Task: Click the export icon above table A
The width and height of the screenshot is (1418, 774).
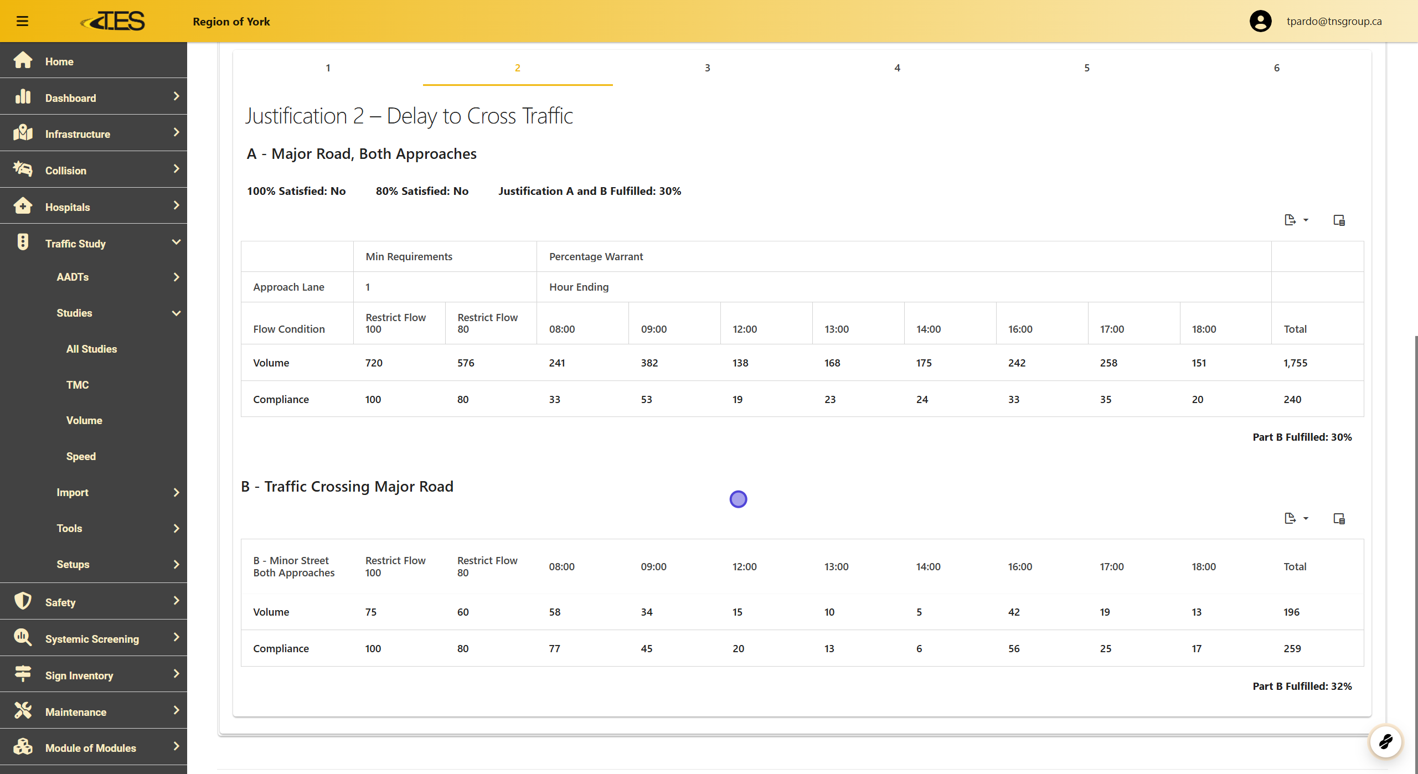Action: coord(1291,220)
